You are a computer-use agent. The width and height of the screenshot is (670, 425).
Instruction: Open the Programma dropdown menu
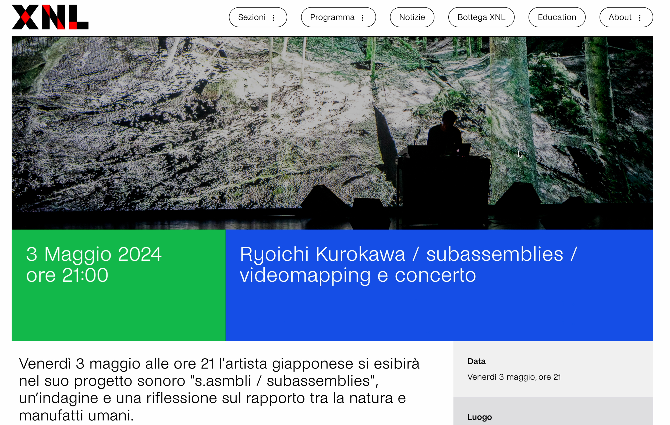[x=332, y=17]
